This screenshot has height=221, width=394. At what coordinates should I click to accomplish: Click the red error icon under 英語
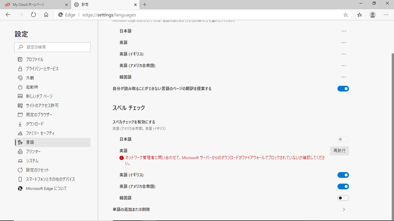[121, 158]
